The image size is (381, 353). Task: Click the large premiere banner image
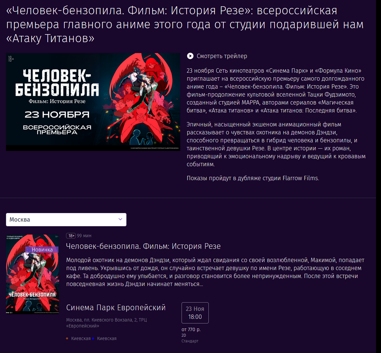click(93, 102)
